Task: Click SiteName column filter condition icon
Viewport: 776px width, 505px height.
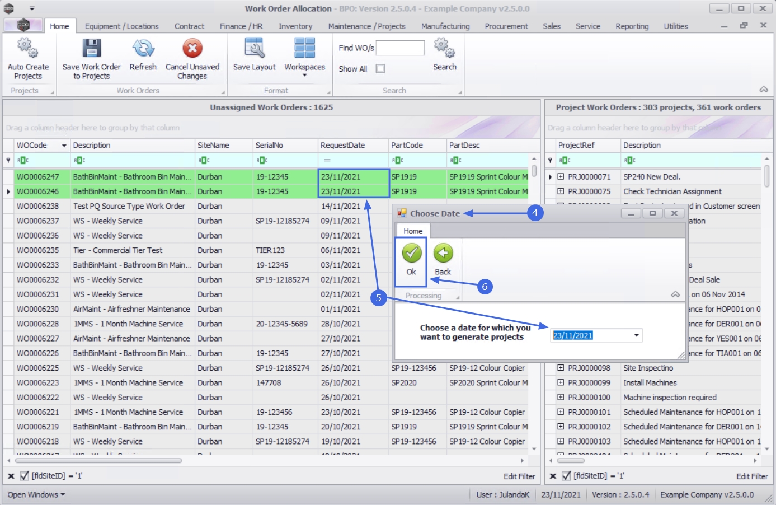Action: point(204,160)
